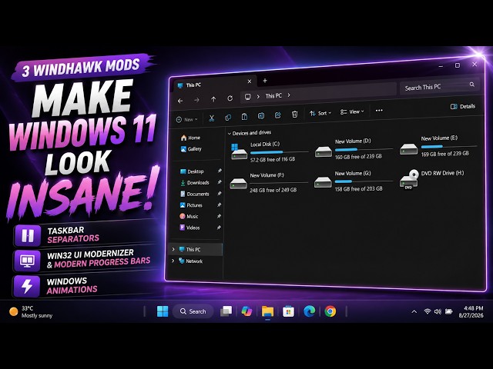Open the View dropdown
The image size is (493, 369).
[x=352, y=111]
